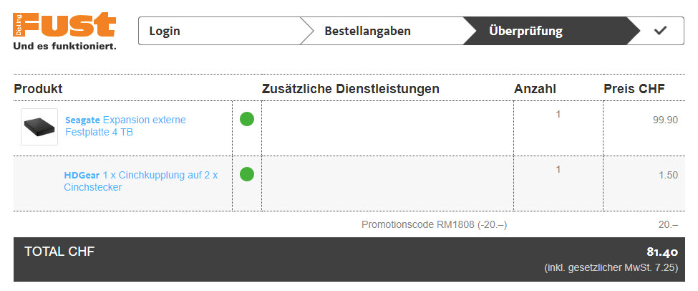The image size is (698, 291).
Task: Click the 81.40 total amount
Action: 662,252
